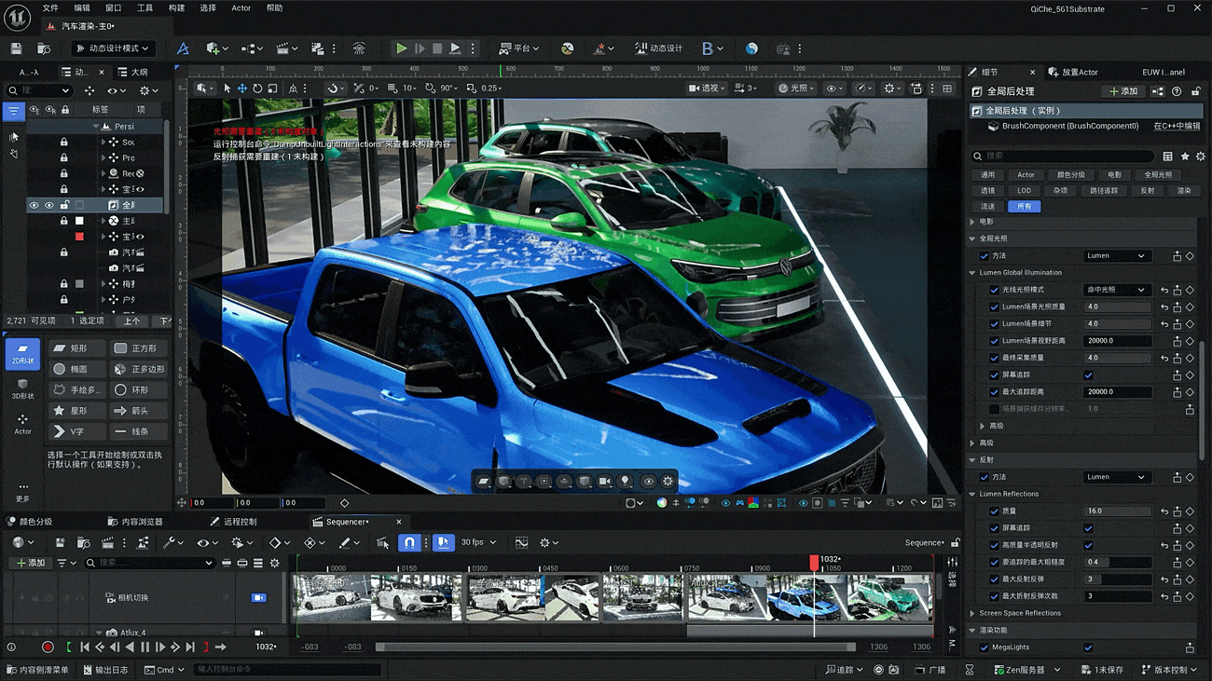This screenshot has width=1212, height=681.
Task: Click the red record button in Sequencer
Action: pos(48,647)
